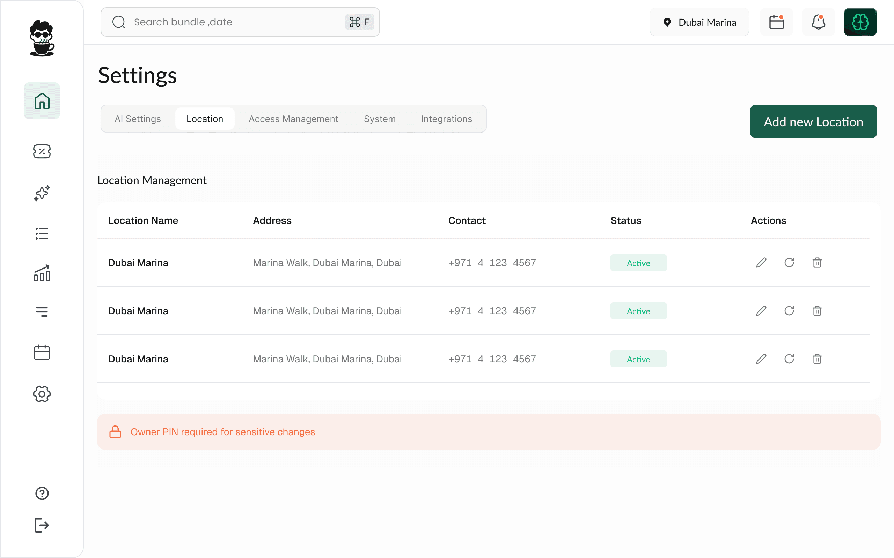Switch to the Access Management tab

click(293, 119)
